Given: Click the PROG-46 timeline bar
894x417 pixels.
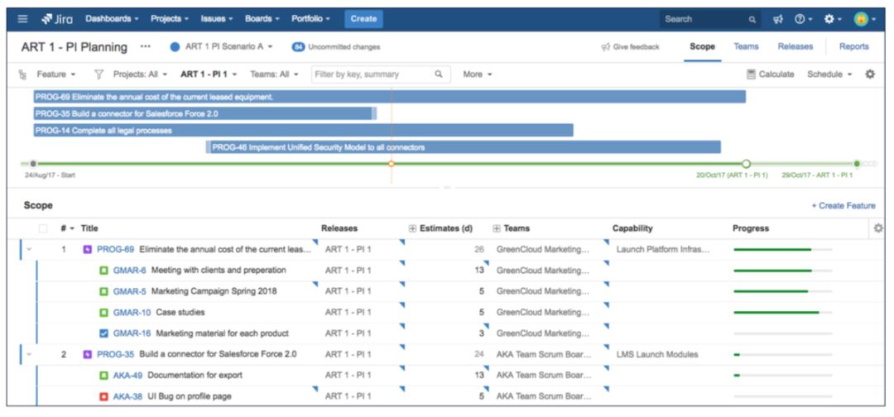Looking at the screenshot, I should click(464, 147).
